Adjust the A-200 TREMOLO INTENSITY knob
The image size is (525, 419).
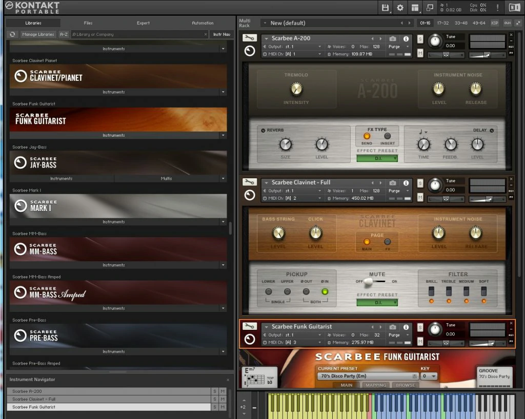pos(296,89)
